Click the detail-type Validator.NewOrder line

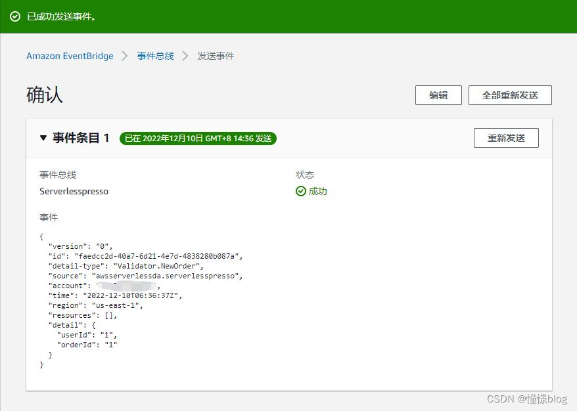click(x=126, y=266)
